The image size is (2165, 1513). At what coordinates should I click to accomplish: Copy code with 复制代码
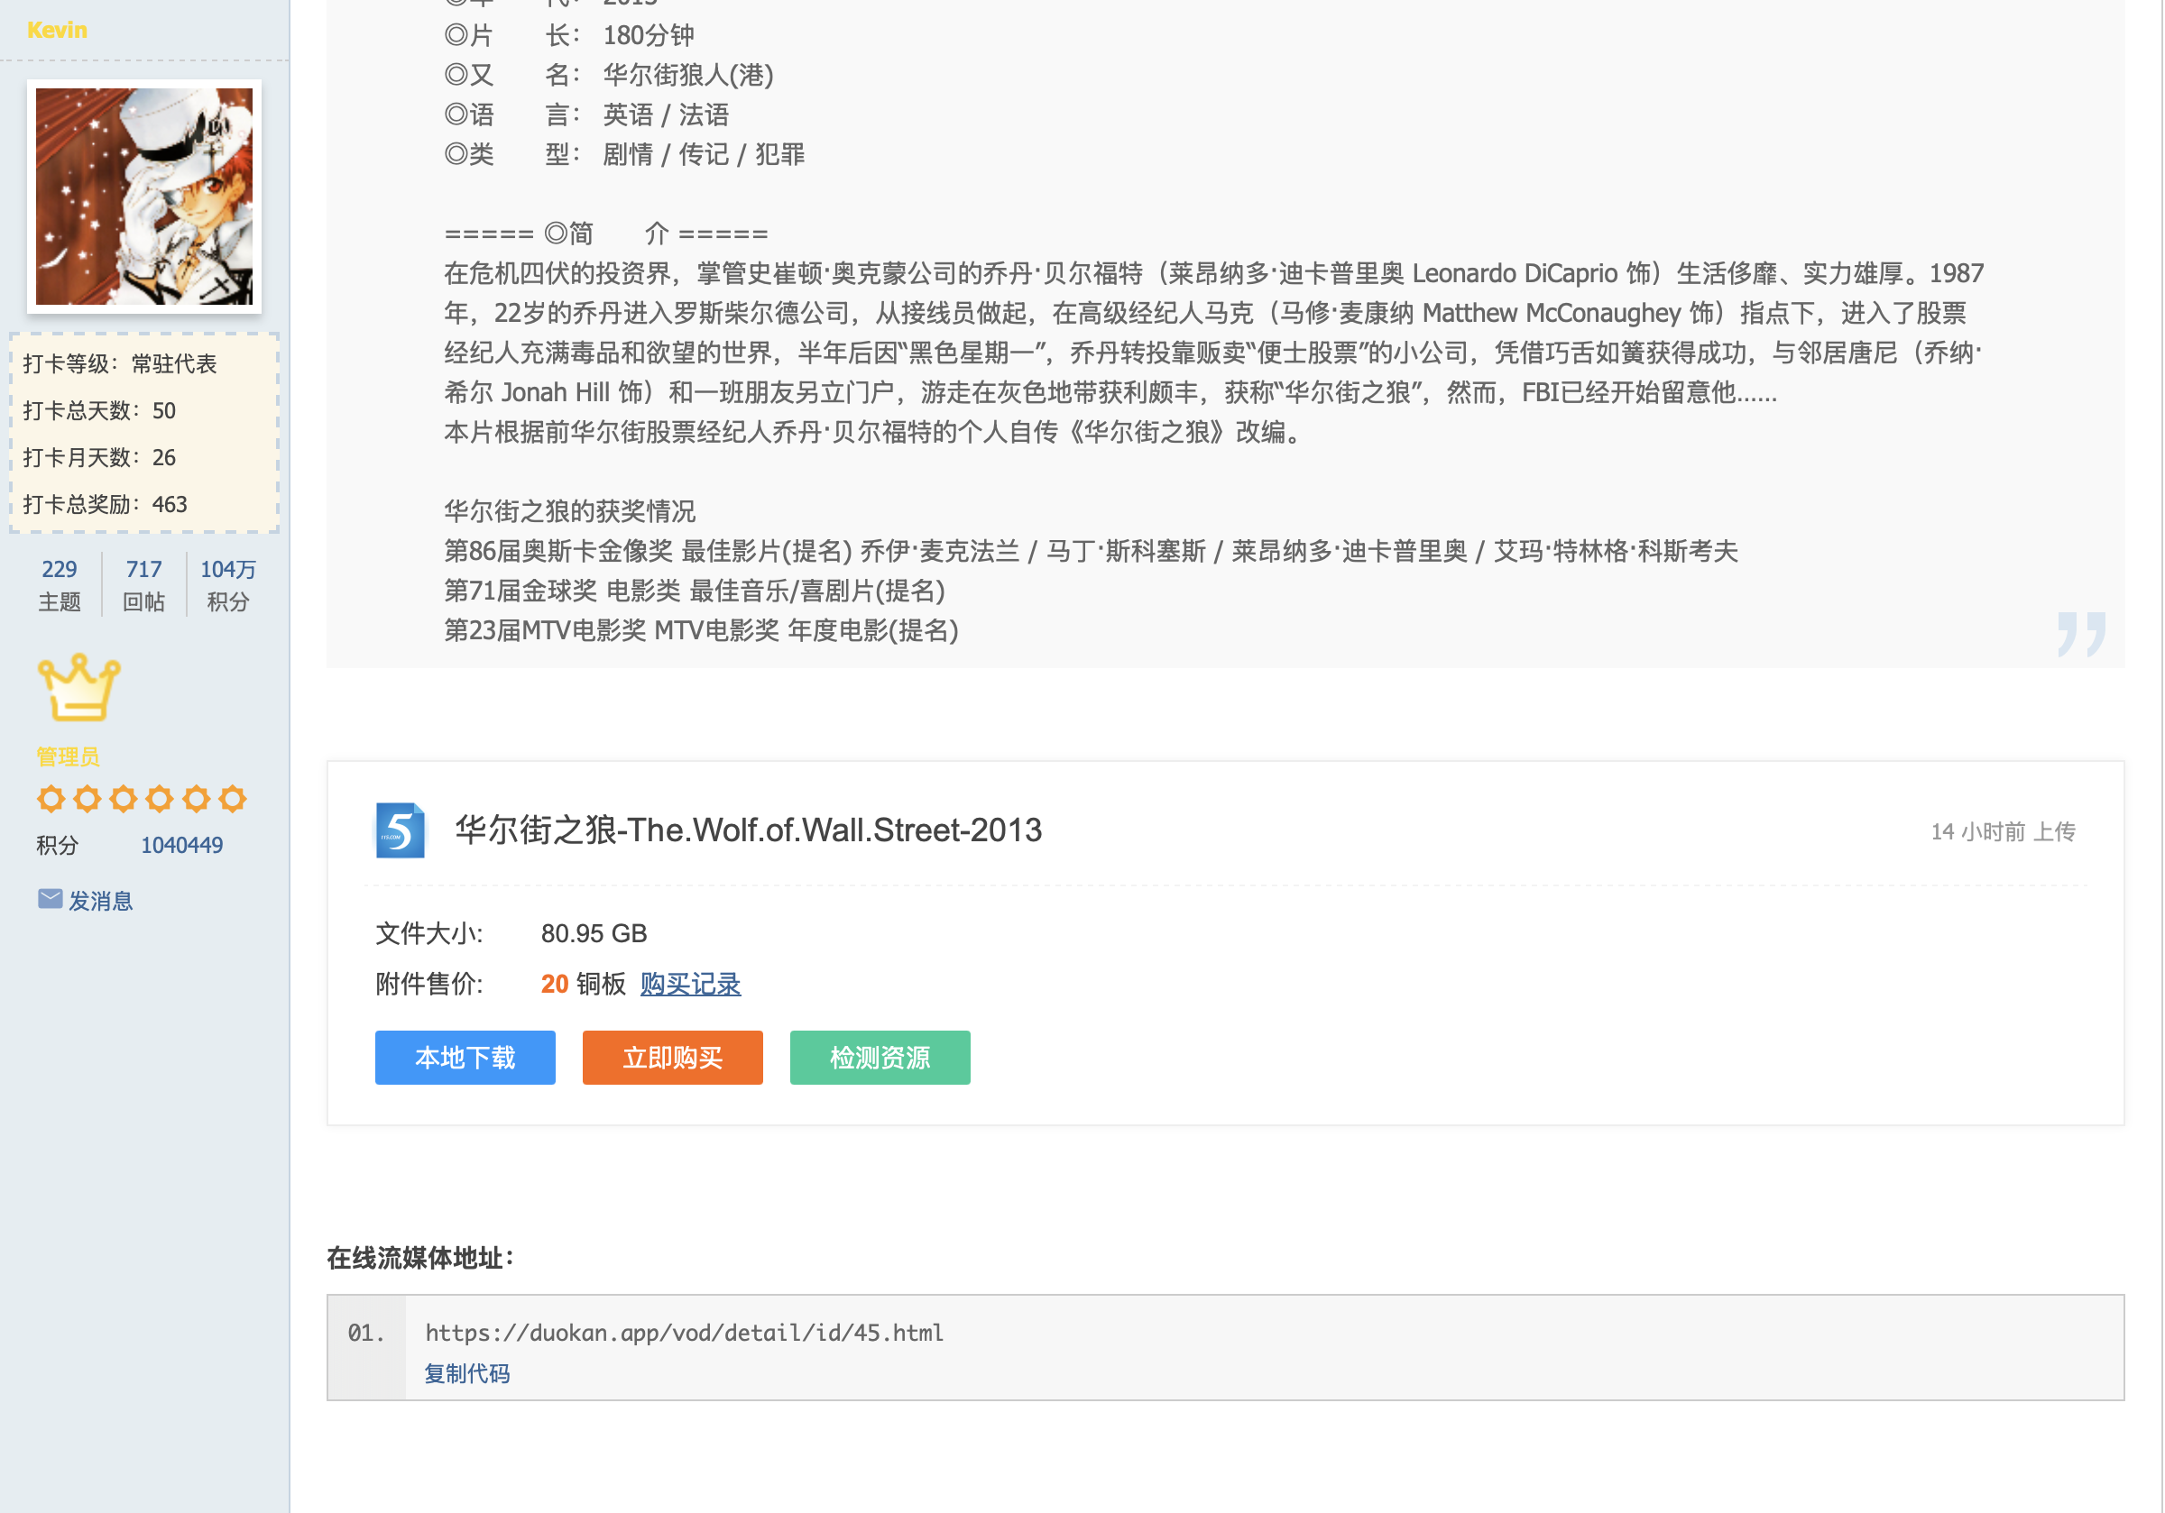click(466, 1372)
